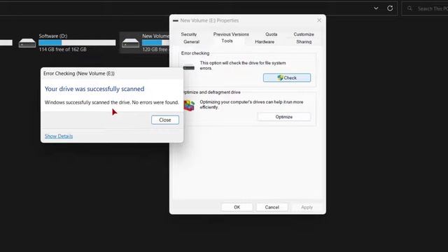
Task: Switch to the Security tab
Action: pos(189,34)
